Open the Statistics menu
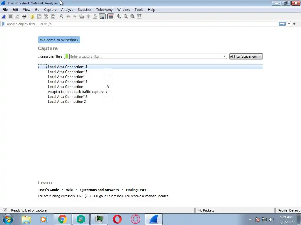301x225 pixels. [84, 10]
